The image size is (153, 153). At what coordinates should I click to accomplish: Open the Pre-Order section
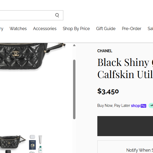coord(132,29)
